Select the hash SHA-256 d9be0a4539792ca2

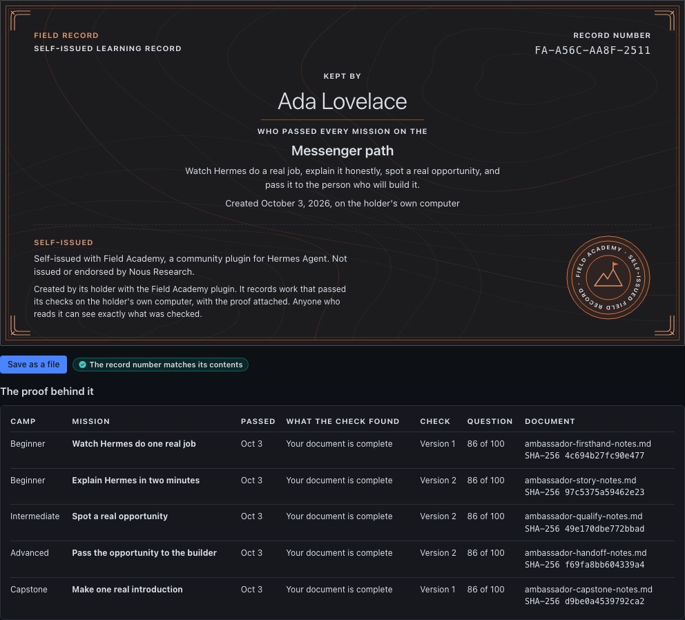tap(584, 601)
